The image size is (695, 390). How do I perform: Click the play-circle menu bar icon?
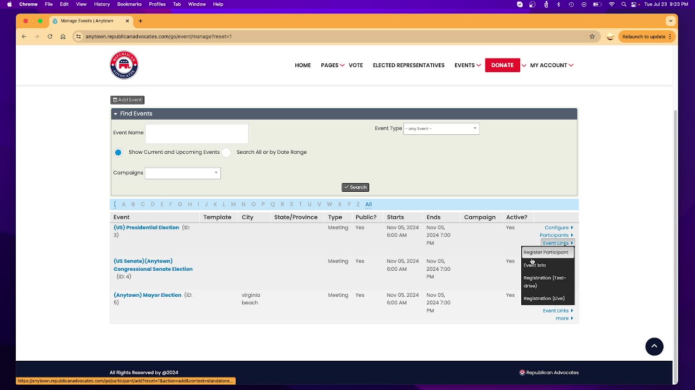584,4
